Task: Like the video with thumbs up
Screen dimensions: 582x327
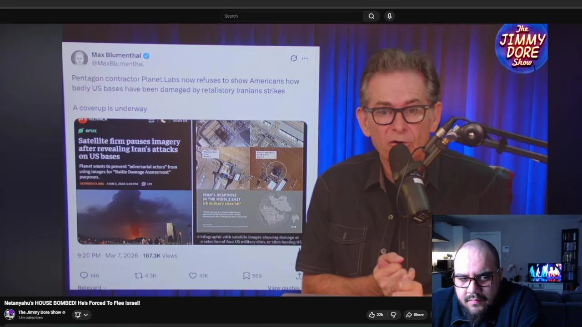Action: (376, 315)
